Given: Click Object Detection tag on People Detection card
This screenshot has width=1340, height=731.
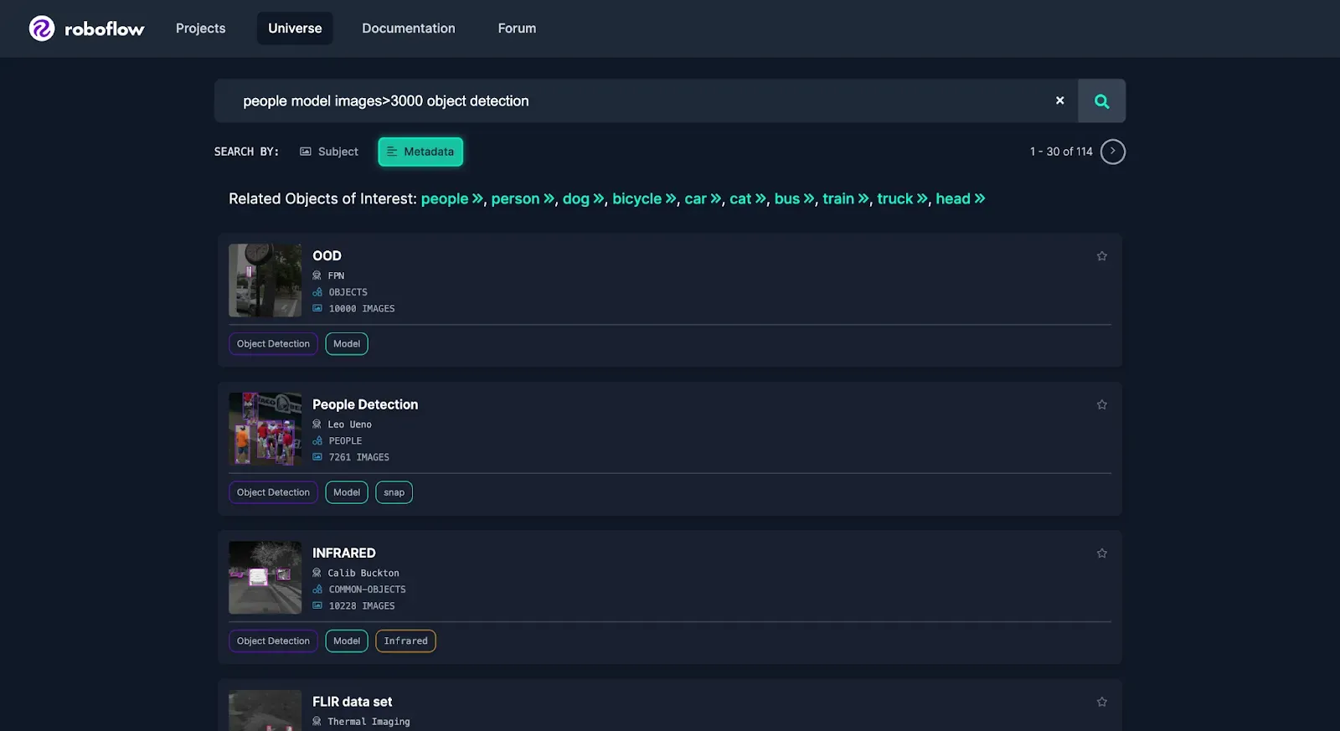Looking at the screenshot, I should 273,492.
